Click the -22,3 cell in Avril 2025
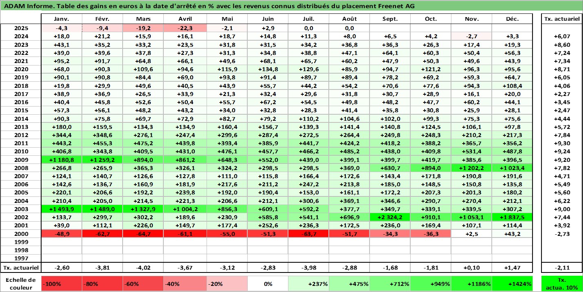This screenshot has height=292, width=583. coord(185,28)
